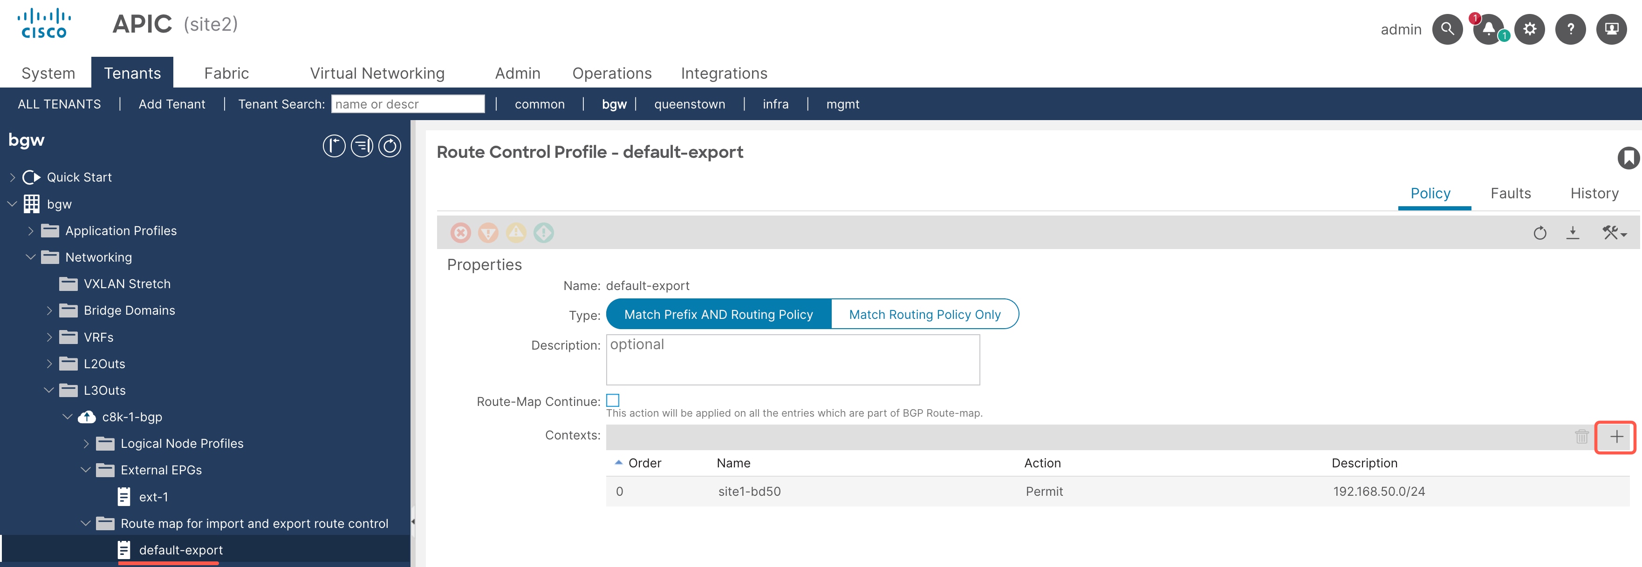Expand Application Profiles folder

[x=31, y=230]
